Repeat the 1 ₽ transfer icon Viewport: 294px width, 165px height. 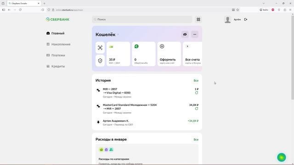tap(197, 93)
